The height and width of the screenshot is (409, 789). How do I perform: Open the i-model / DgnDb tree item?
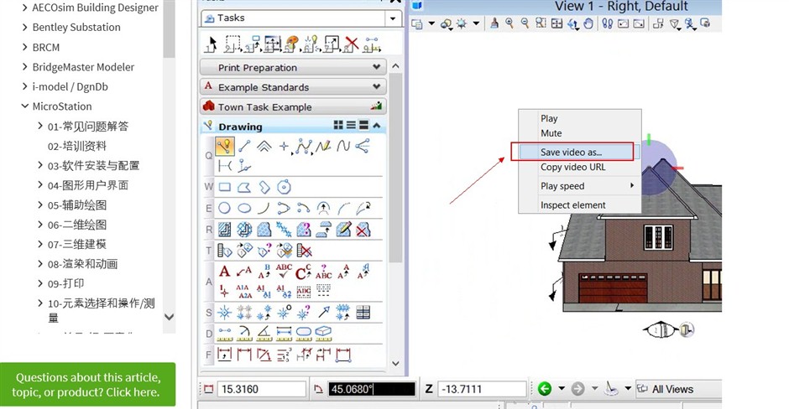pos(70,86)
